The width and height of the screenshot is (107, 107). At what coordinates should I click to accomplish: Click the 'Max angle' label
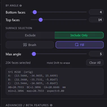pos(13,54)
